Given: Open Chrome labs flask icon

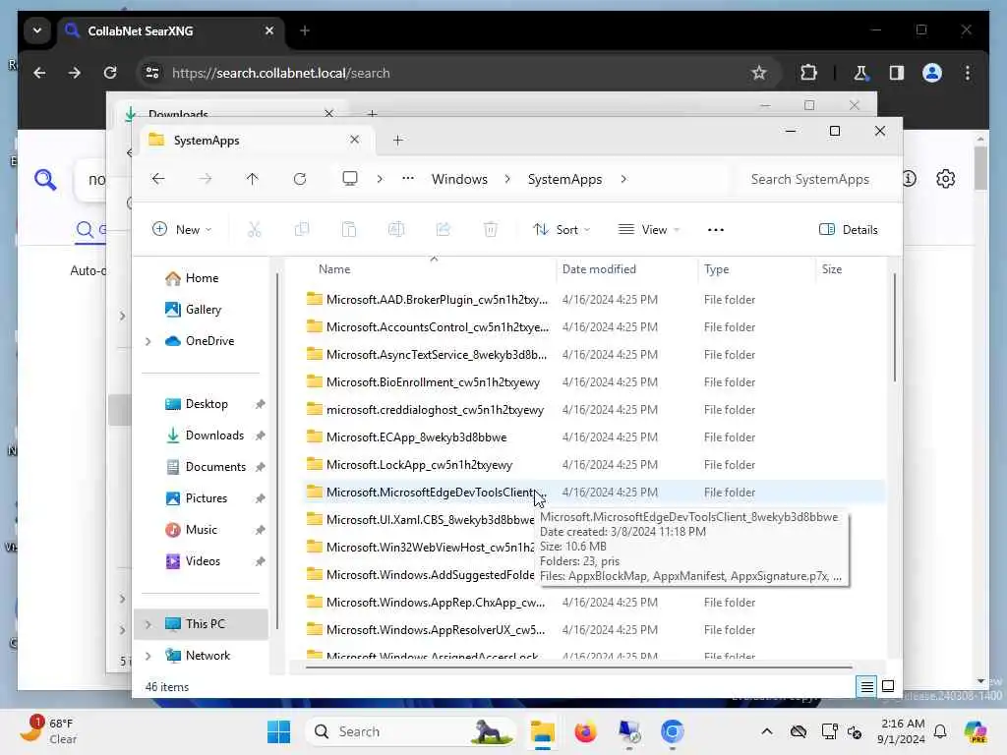Looking at the screenshot, I should point(860,73).
